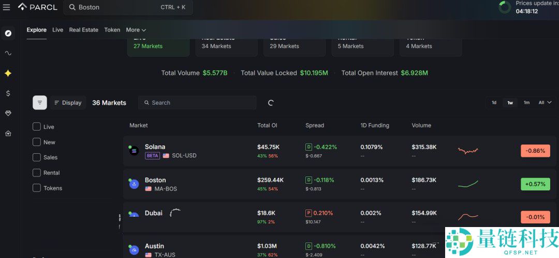
Task: Open the hamburger menu icon
Action: [x=7, y=7]
